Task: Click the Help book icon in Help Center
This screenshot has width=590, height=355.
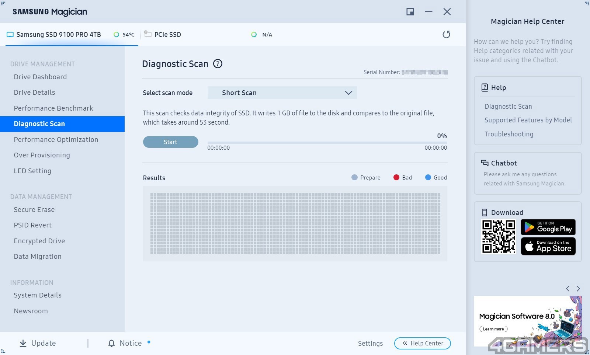Action: [x=485, y=87]
